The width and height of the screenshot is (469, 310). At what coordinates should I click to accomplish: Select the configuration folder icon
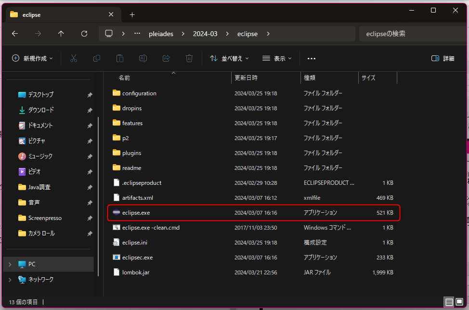[x=117, y=93]
